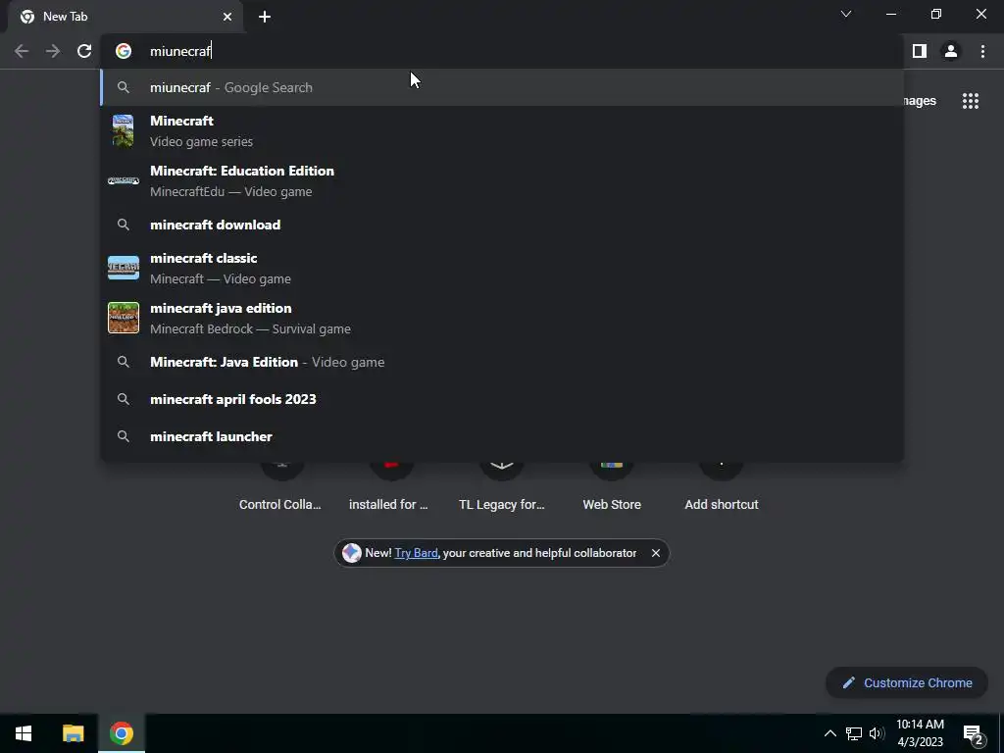Viewport: 1004px width, 753px height.
Task: Select the New Tab tab
Action: coord(125,17)
